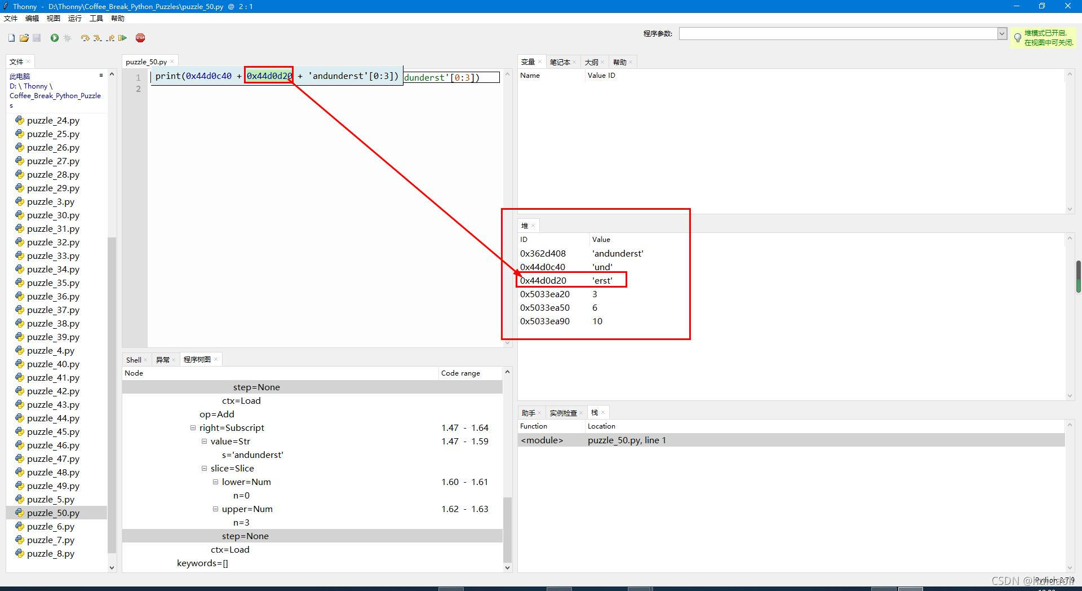Open the 编辑 menu

(x=32, y=19)
